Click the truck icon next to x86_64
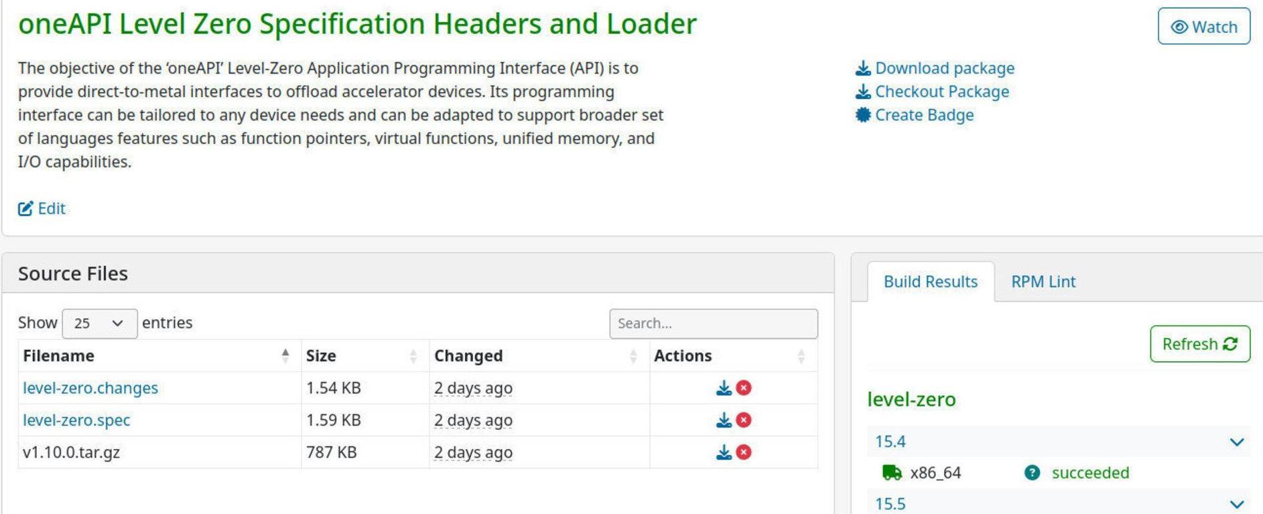1263x514 pixels. pos(892,473)
